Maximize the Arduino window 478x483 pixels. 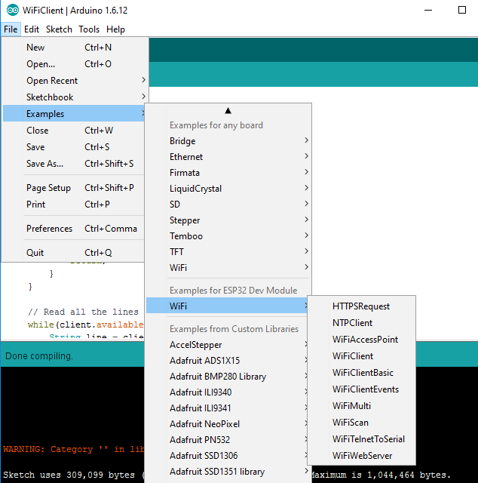tap(462, 11)
